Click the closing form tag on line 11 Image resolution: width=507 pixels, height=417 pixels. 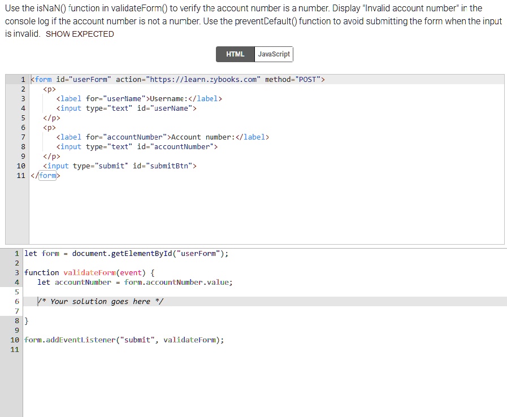pos(45,175)
